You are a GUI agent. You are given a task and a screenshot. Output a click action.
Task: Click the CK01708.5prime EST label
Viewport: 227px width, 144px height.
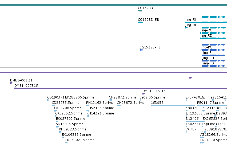pyautogui.click(x=68, y=108)
